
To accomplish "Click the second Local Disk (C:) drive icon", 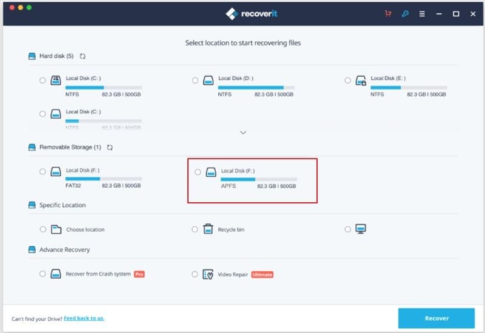I will tap(56, 114).
